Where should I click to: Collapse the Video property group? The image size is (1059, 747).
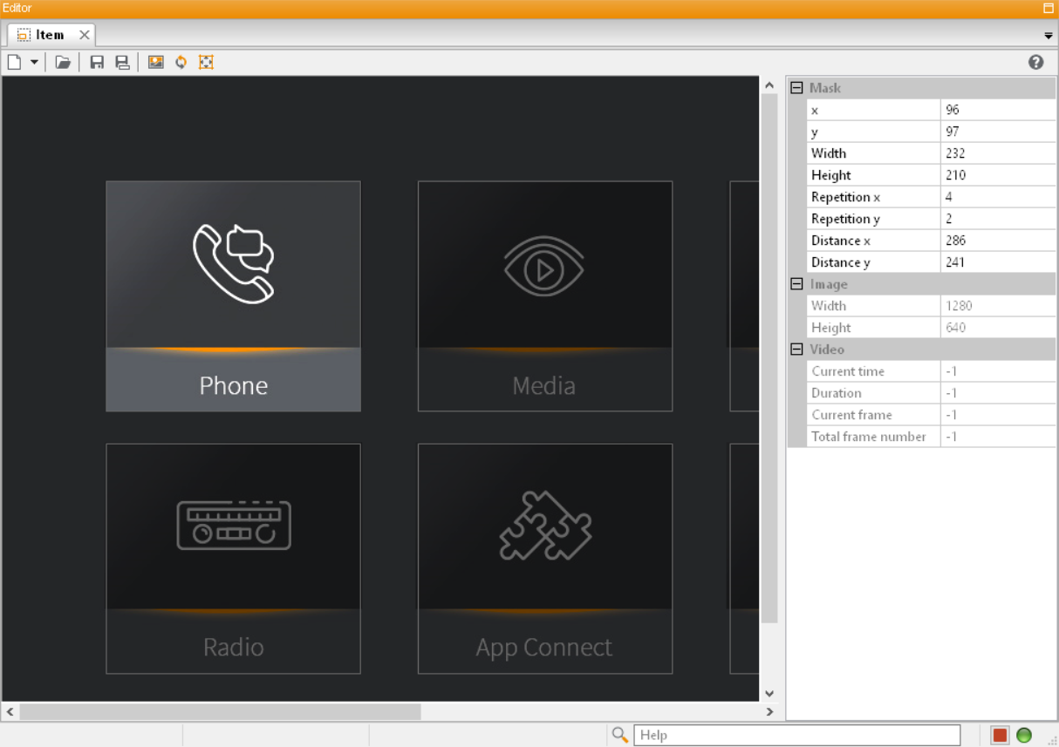(796, 350)
